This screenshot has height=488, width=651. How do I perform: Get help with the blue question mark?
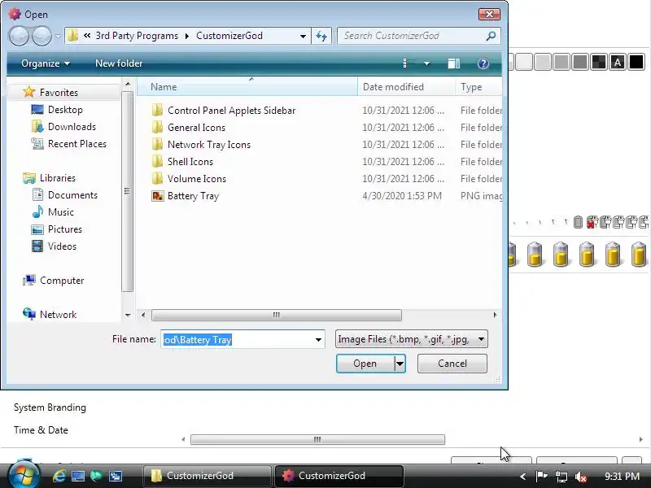click(483, 63)
